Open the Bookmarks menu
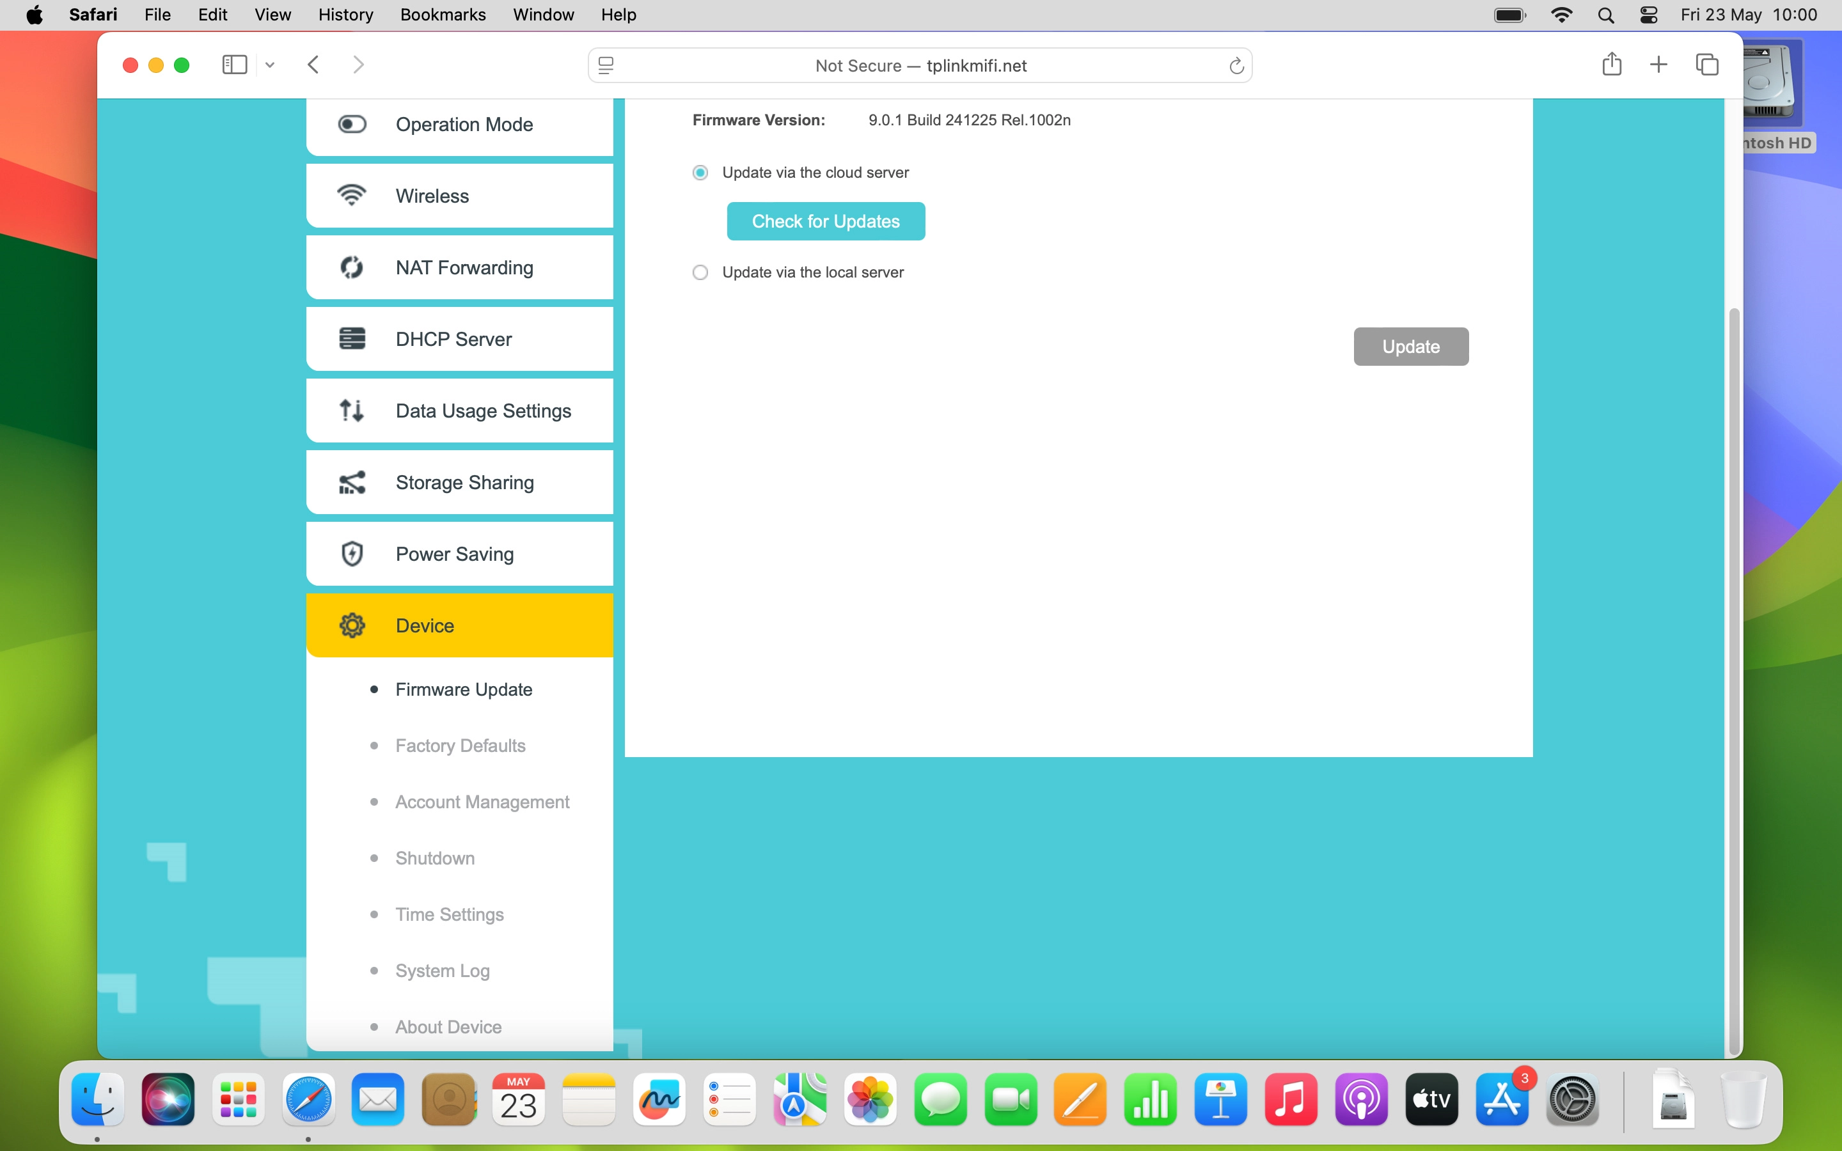The image size is (1842, 1151). tap(442, 15)
